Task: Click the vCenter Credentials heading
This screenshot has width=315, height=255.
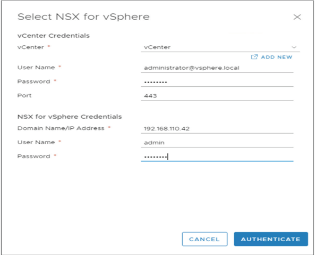Action: point(54,36)
